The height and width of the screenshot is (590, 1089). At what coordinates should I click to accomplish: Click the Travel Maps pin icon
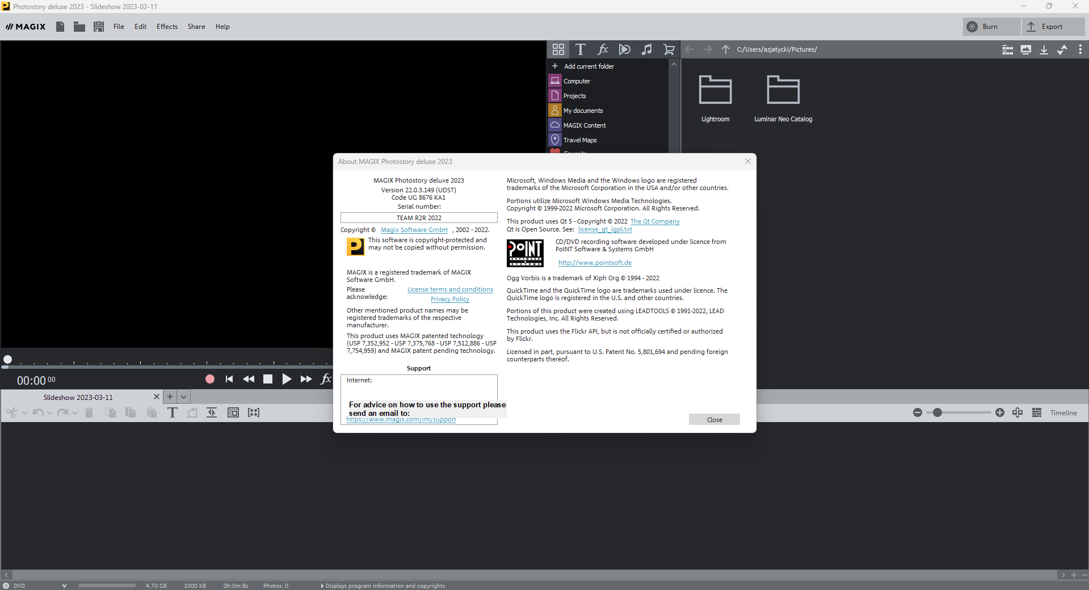click(555, 140)
